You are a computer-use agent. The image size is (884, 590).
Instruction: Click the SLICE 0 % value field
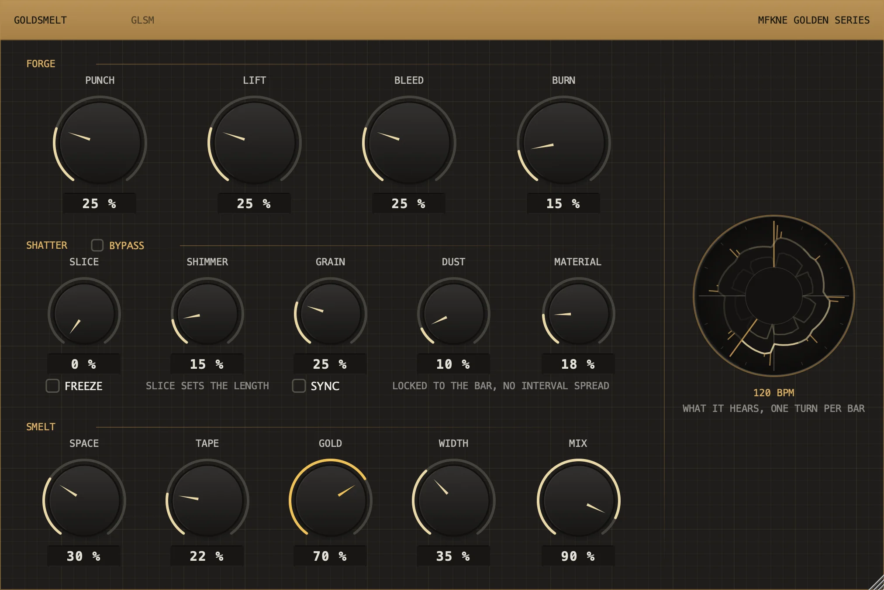click(84, 364)
